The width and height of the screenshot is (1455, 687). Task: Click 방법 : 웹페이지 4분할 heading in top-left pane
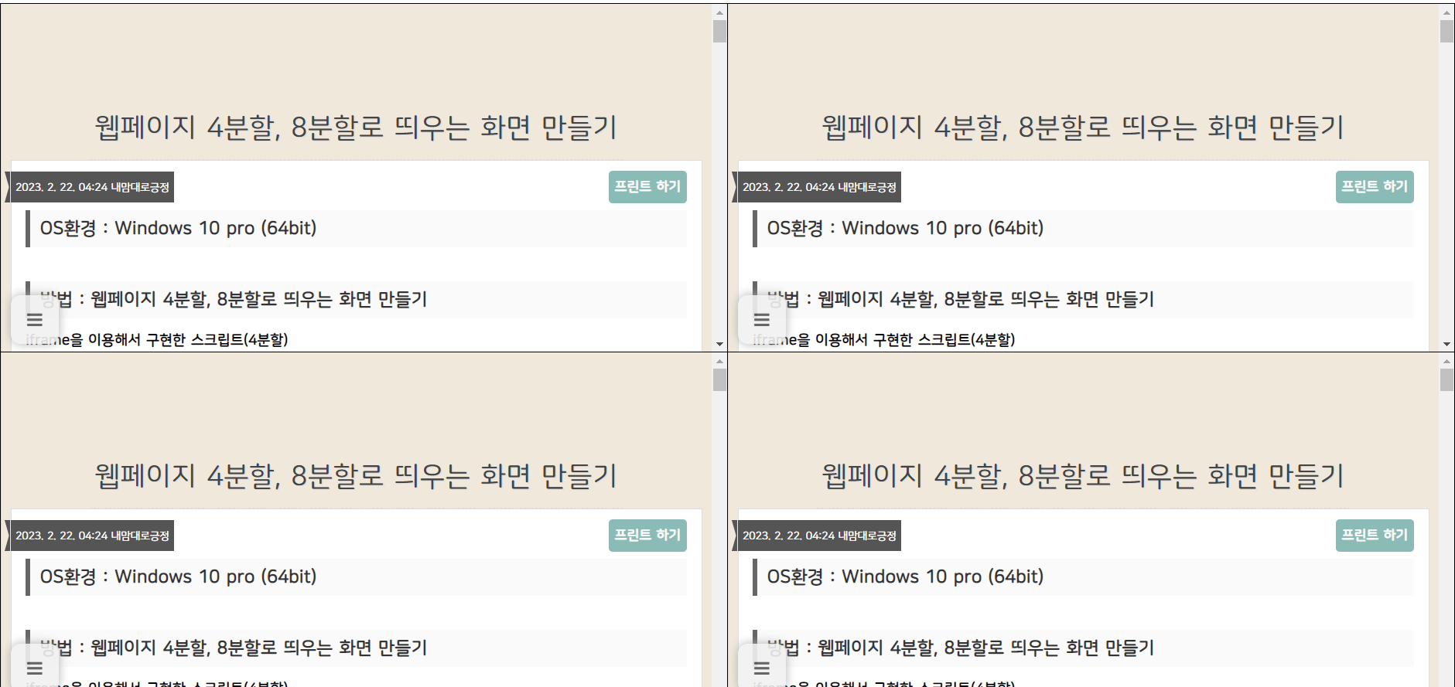356,300
